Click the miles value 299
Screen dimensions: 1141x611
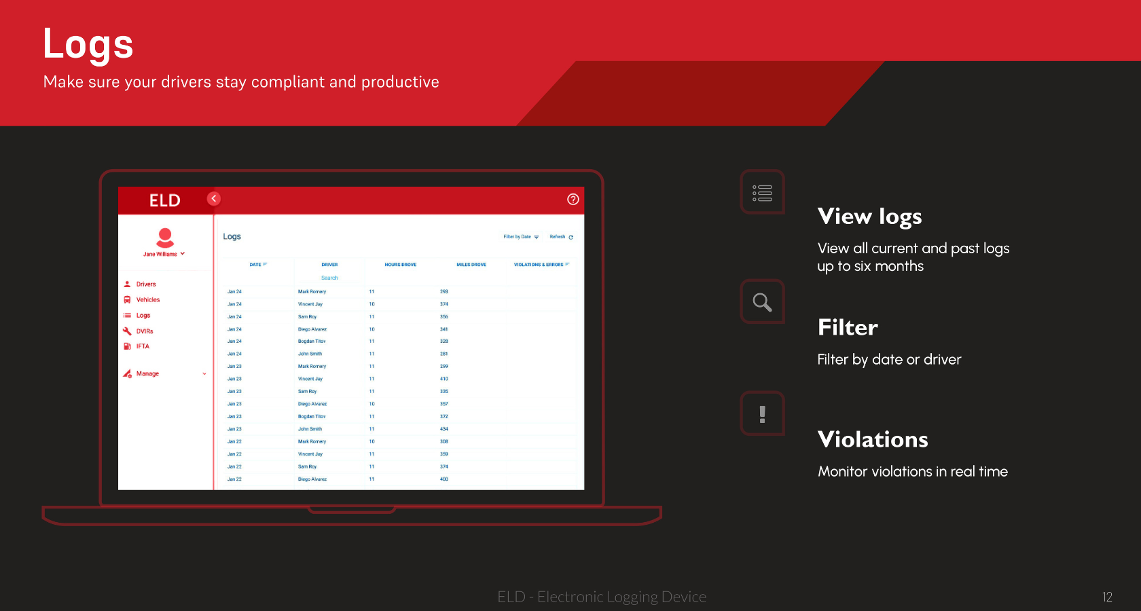(x=444, y=367)
